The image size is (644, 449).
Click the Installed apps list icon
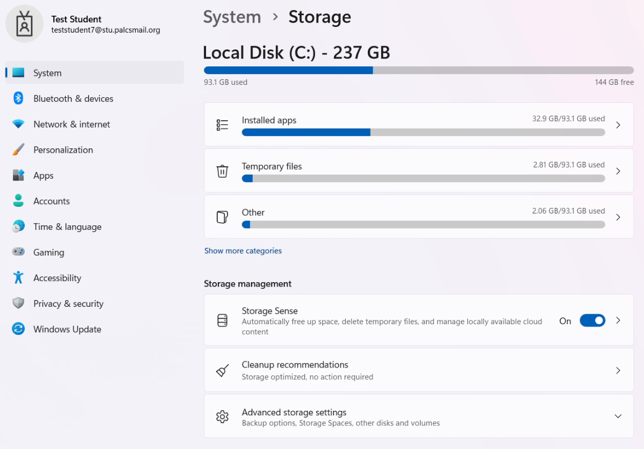pos(222,125)
